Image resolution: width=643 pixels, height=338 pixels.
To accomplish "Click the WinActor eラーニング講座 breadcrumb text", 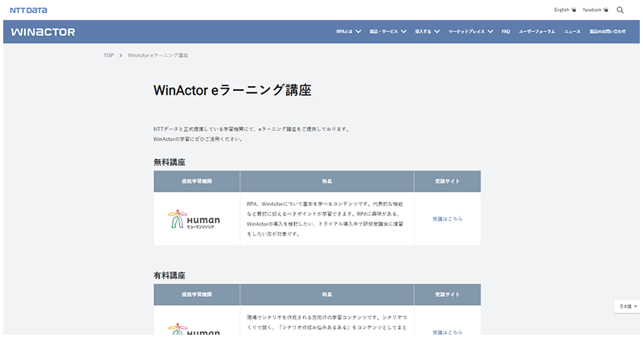I will 158,56.
